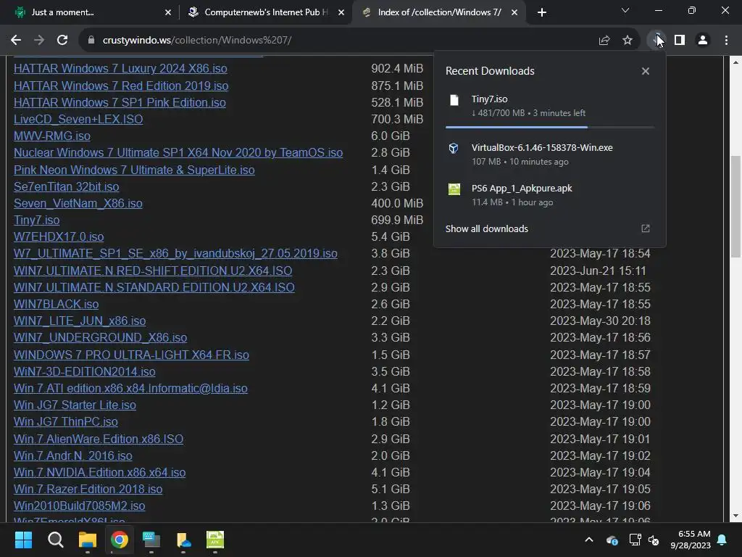Open File Explorer from the taskbar

pos(88,540)
